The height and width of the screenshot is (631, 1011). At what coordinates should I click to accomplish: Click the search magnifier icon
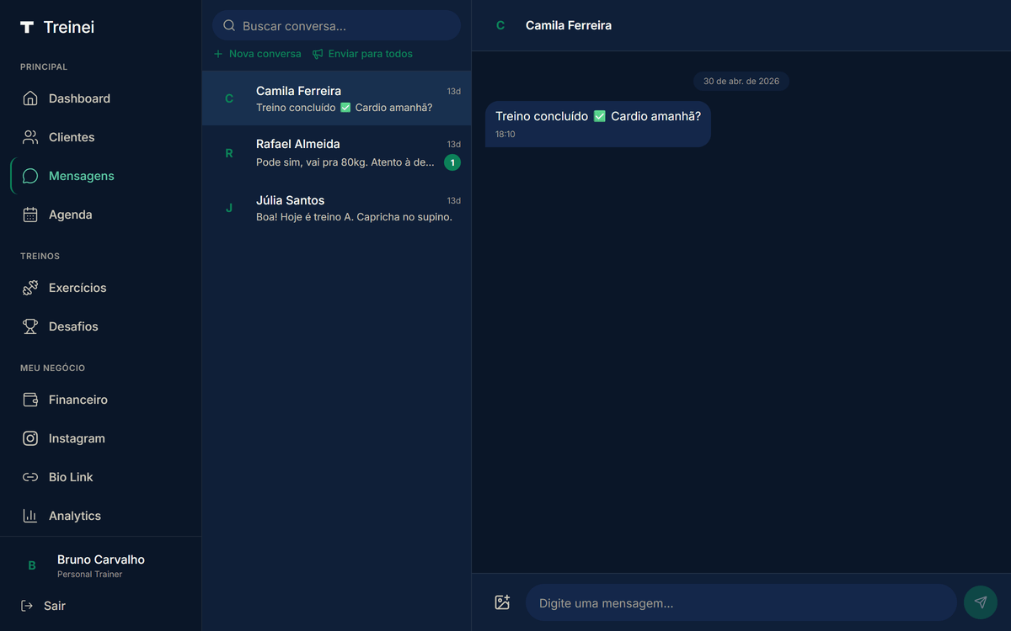point(229,26)
